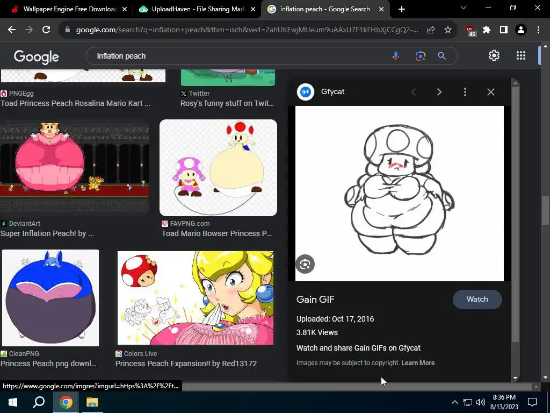Click the horizontal scrollbar right arrow

(536, 387)
